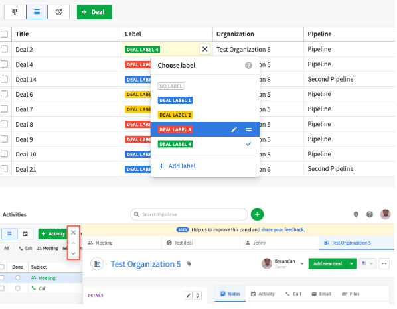Open the forecast view icon
The height and width of the screenshot is (309, 397).
58,12
